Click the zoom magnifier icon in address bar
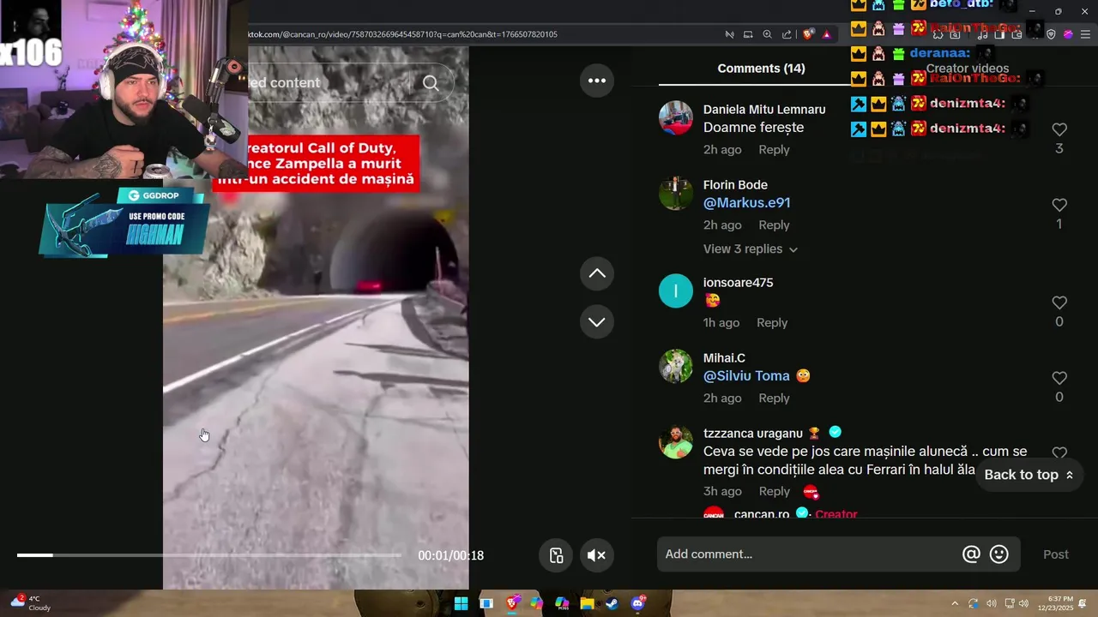This screenshot has height=617, width=1098. click(x=767, y=34)
